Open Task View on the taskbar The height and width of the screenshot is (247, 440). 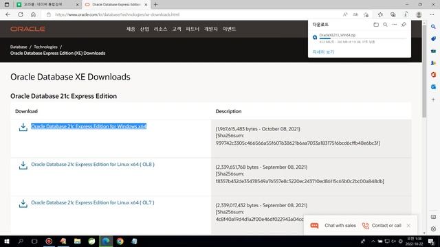(34, 241)
